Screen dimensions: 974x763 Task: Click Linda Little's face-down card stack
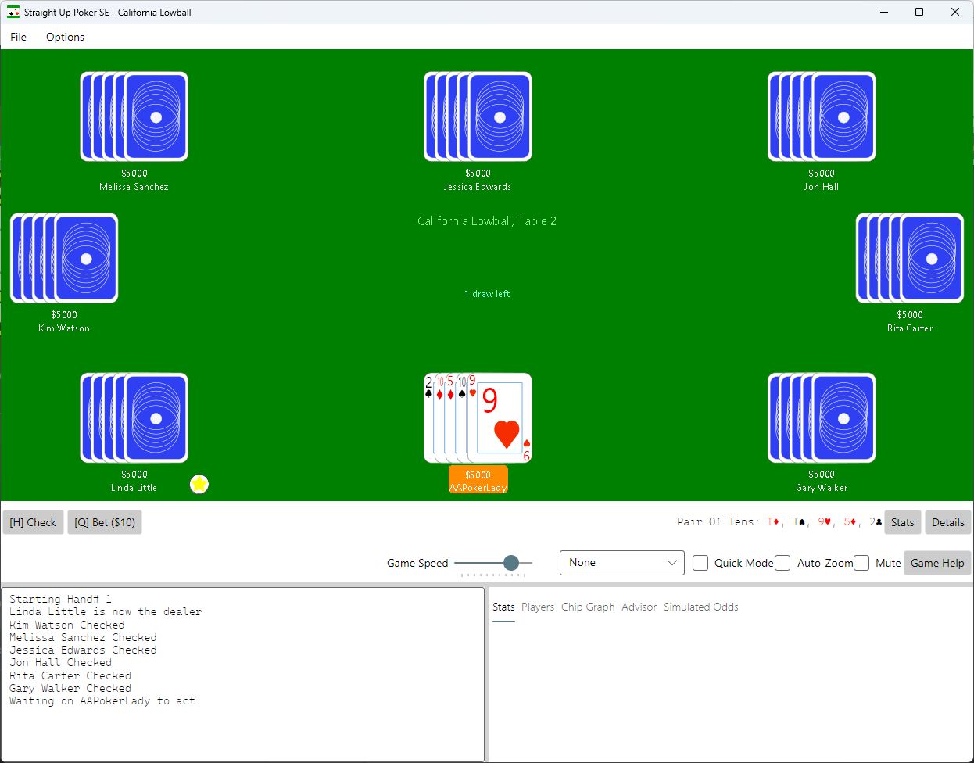click(134, 417)
